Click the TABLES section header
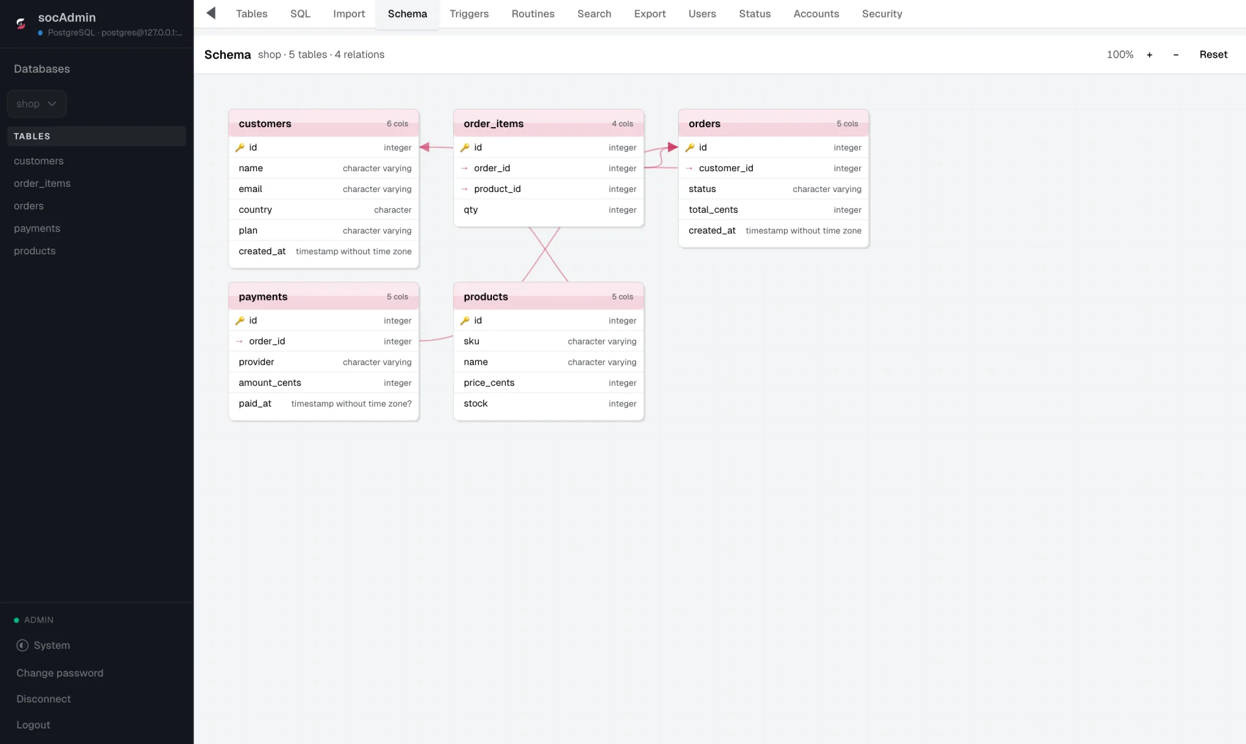The height and width of the screenshot is (744, 1246). click(x=96, y=136)
